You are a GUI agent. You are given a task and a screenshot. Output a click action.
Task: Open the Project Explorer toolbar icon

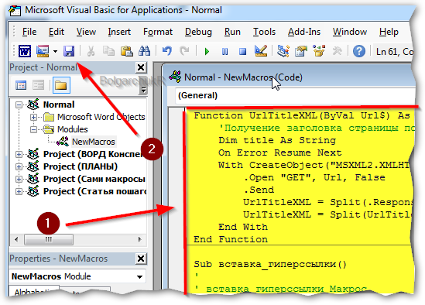tap(283, 50)
